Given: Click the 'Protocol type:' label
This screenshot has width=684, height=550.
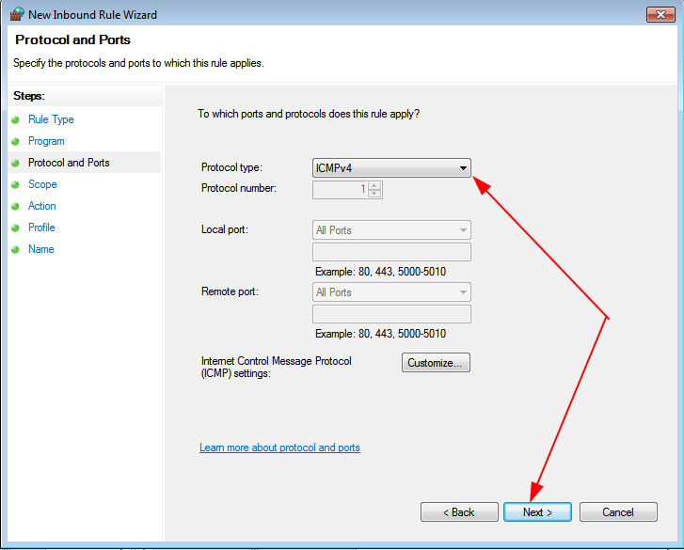Looking at the screenshot, I should tap(231, 167).
